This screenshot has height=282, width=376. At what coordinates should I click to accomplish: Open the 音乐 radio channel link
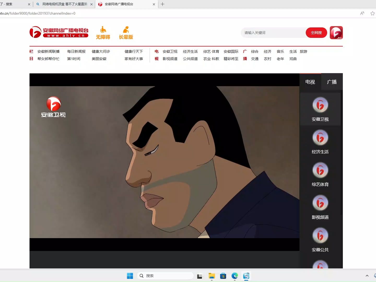280,51
